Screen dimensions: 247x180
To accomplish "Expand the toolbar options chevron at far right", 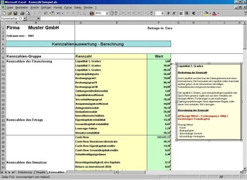I will click(x=246, y=13).
